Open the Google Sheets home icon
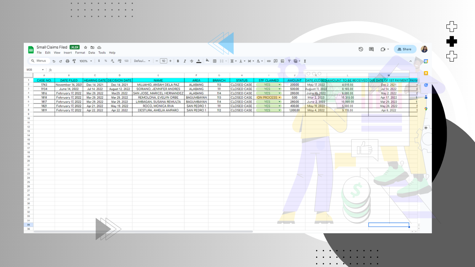 tap(31, 50)
